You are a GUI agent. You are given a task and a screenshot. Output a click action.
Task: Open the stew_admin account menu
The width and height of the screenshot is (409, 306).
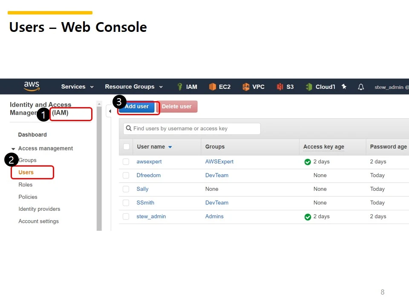(x=392, y=87)
